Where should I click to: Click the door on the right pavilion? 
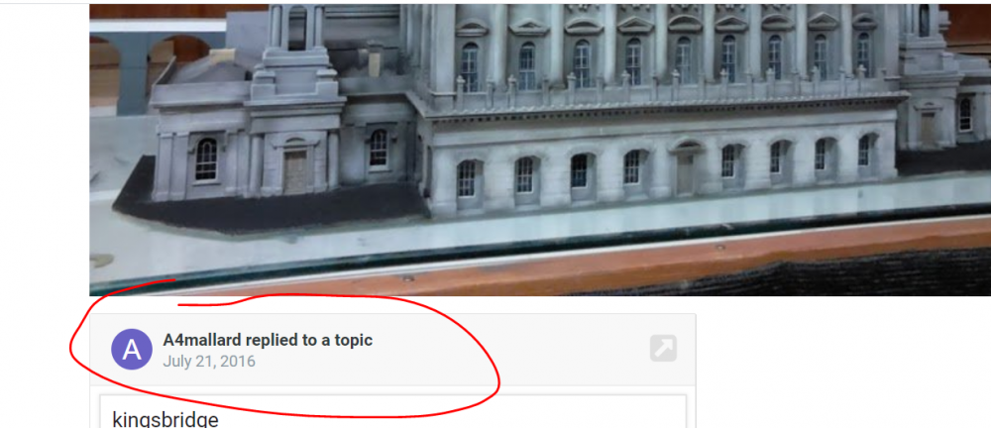coord(928,130)
